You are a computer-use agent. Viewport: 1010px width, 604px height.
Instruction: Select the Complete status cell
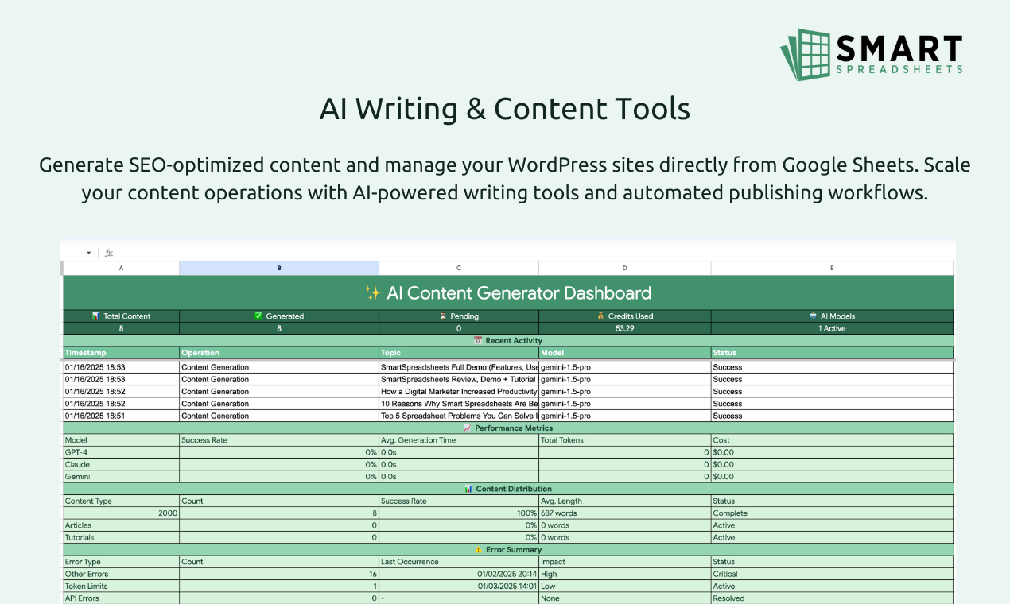point(832,513)
